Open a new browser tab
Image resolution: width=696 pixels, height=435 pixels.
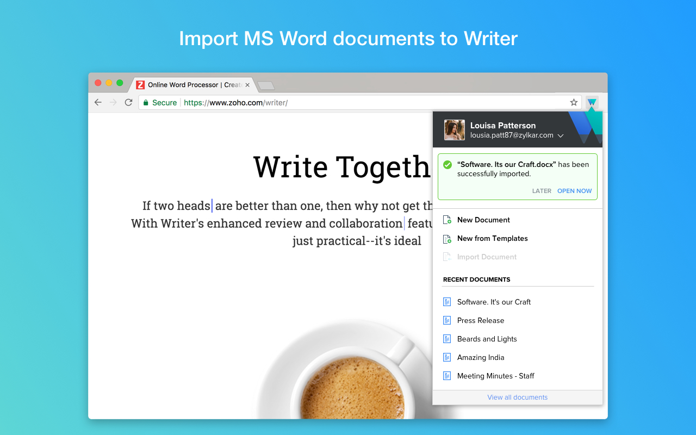tap(265, 85)
